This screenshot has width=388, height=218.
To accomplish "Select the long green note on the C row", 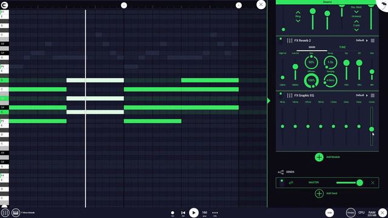I will (181, 89).
